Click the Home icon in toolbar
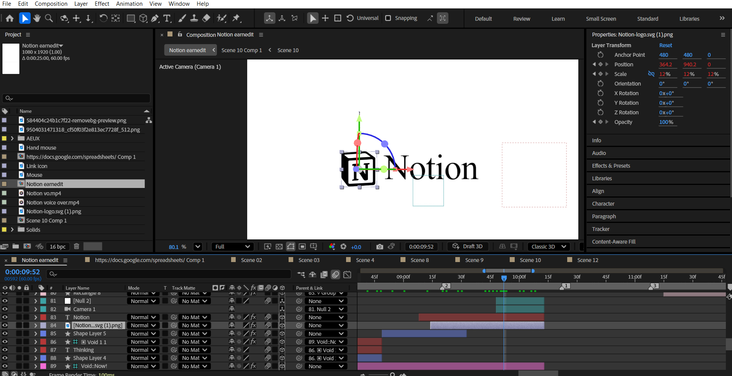Image resolution: width=732 pixels, height=376 pixels. [10, 18]
